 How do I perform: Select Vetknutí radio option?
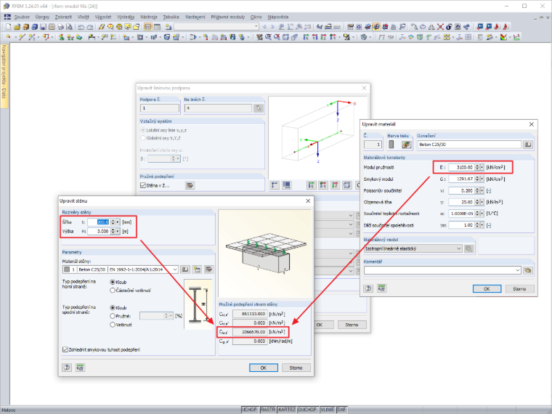point(121,325)
